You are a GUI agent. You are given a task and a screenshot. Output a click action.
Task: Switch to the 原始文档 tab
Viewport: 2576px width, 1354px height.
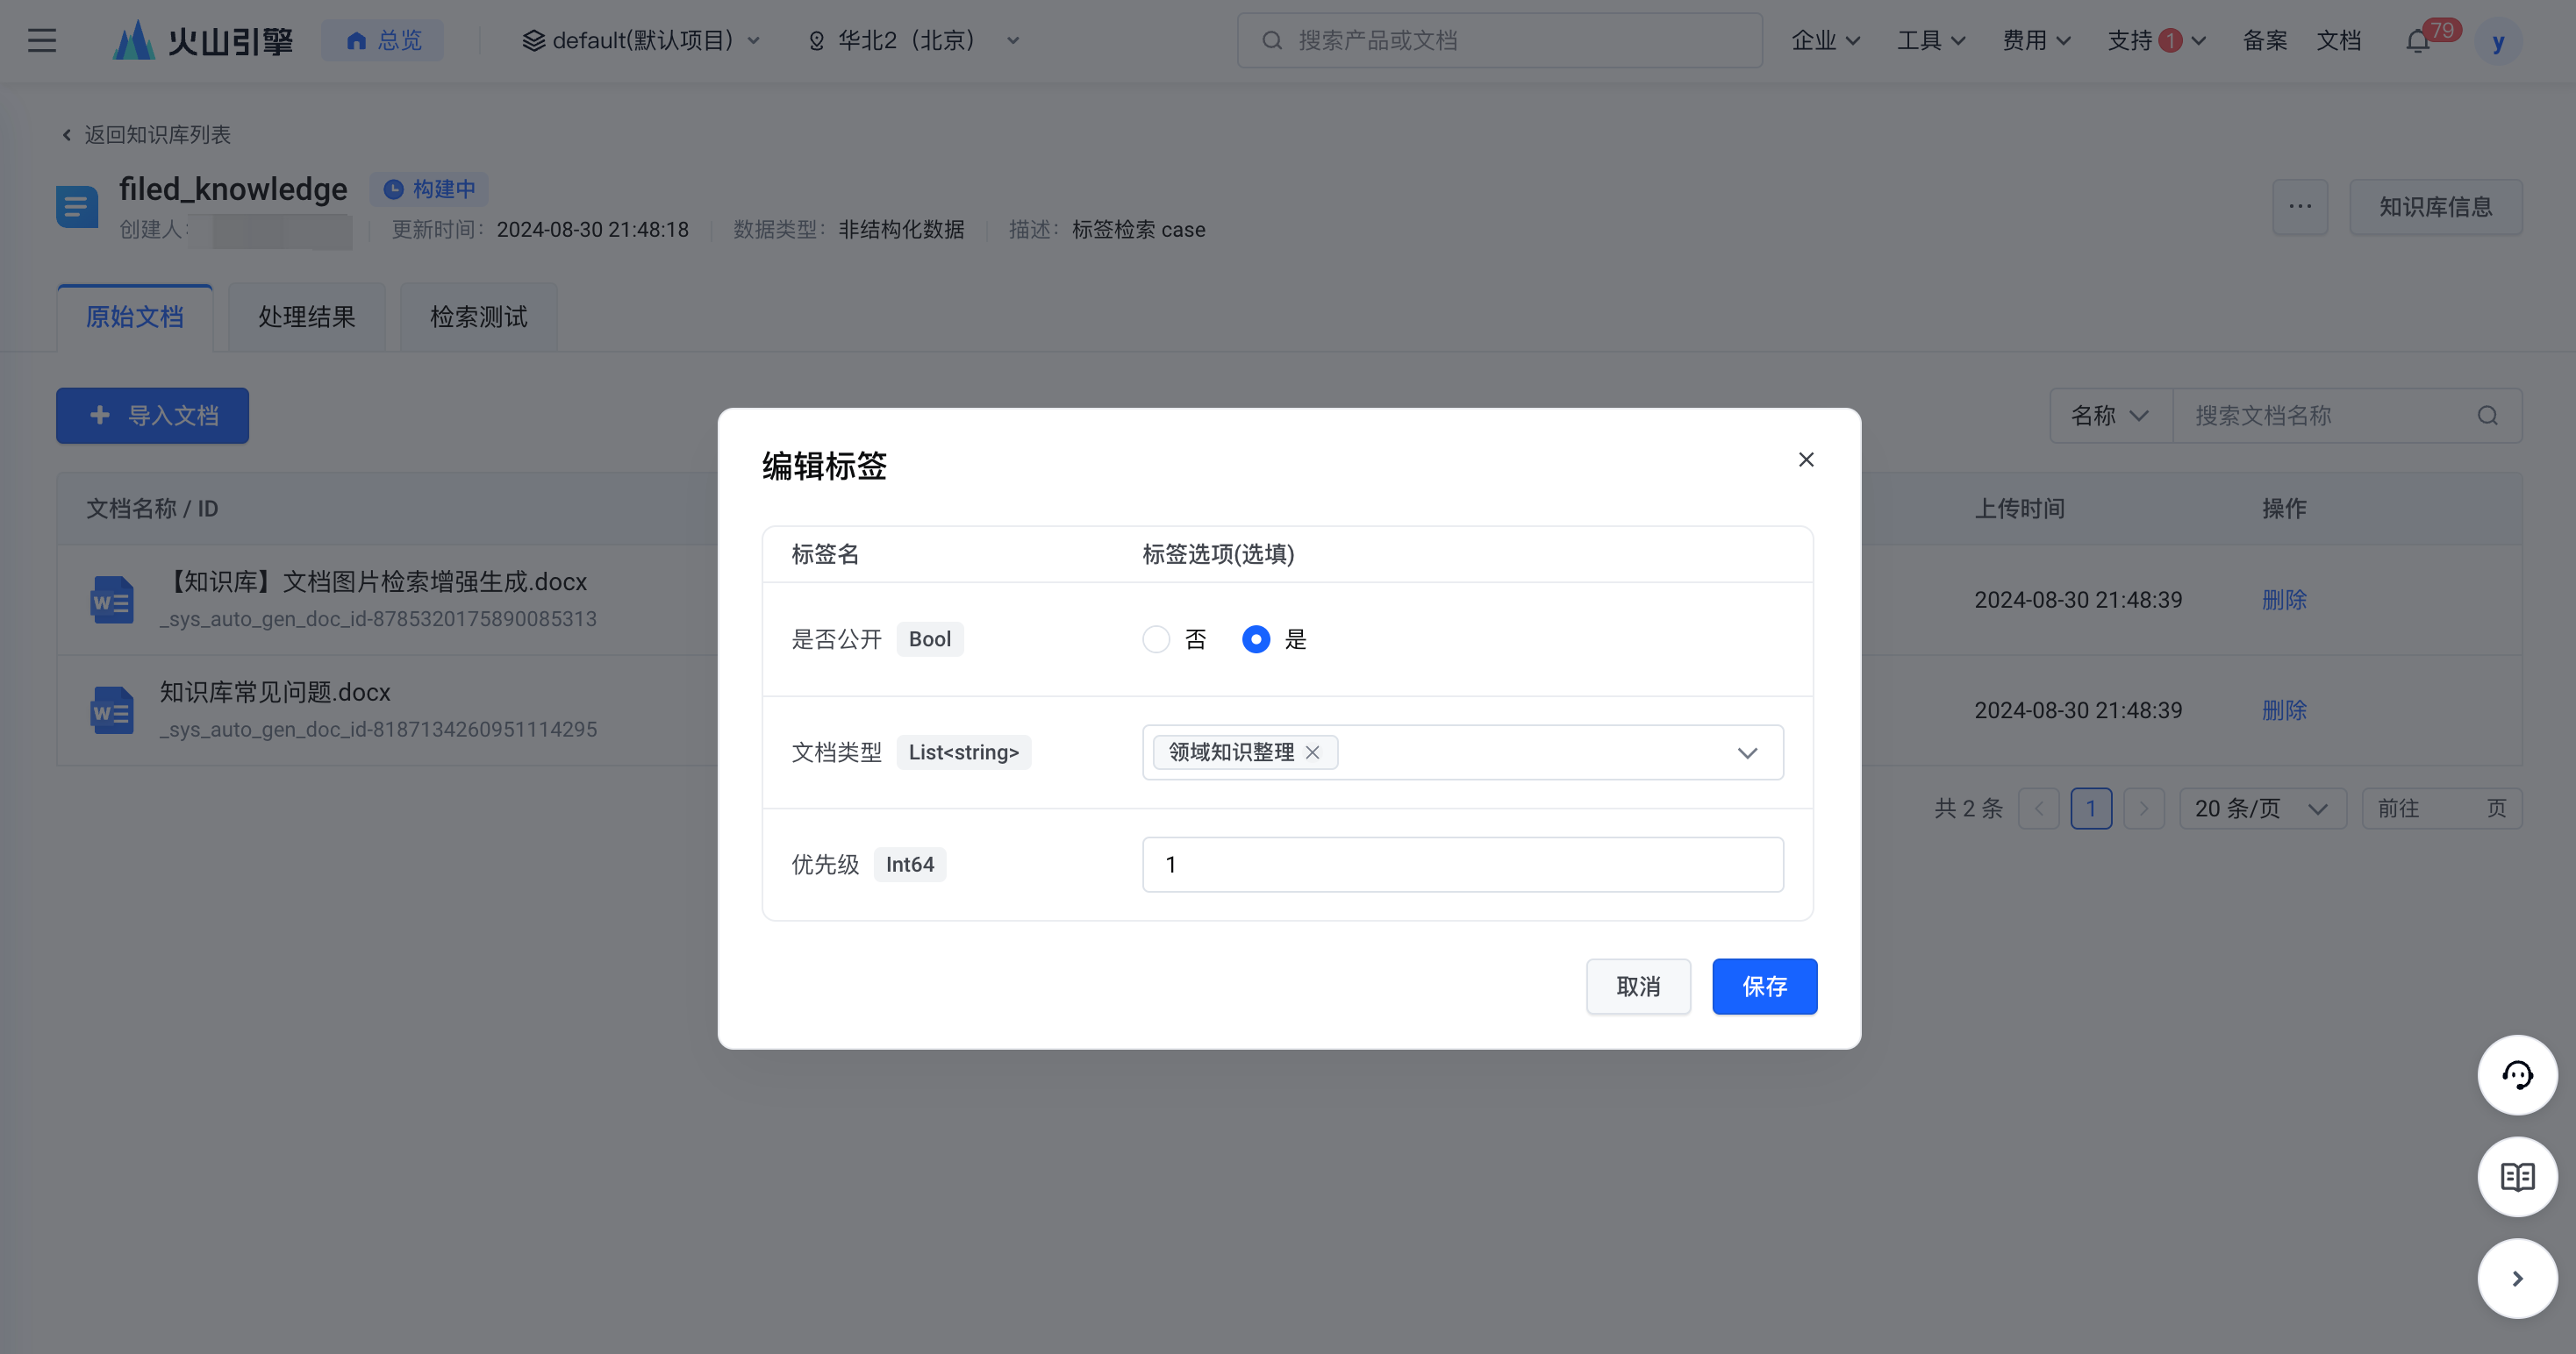(135, 317)
